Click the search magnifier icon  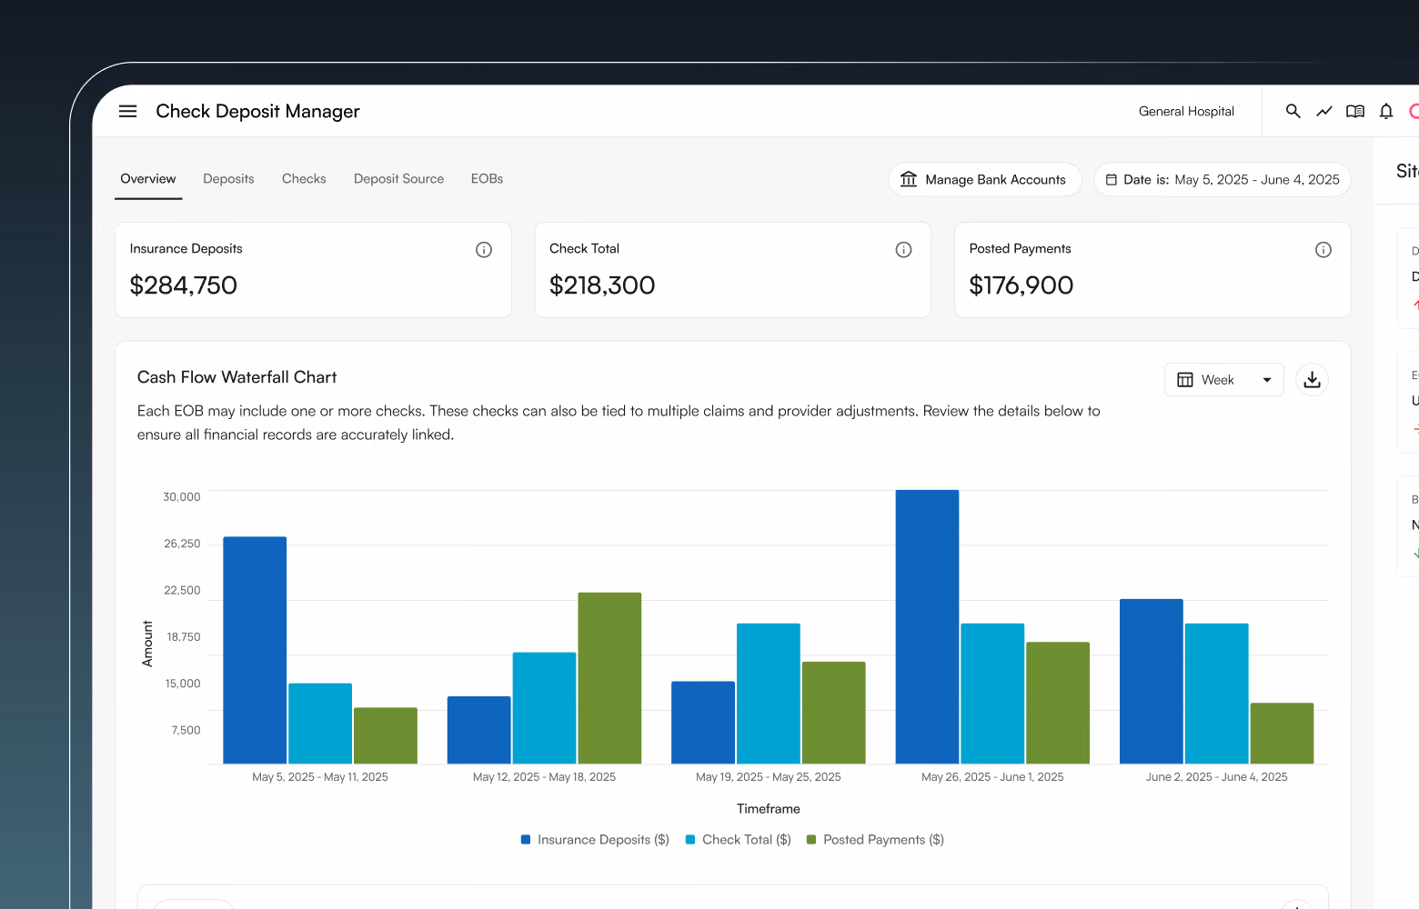[1293, 111]
